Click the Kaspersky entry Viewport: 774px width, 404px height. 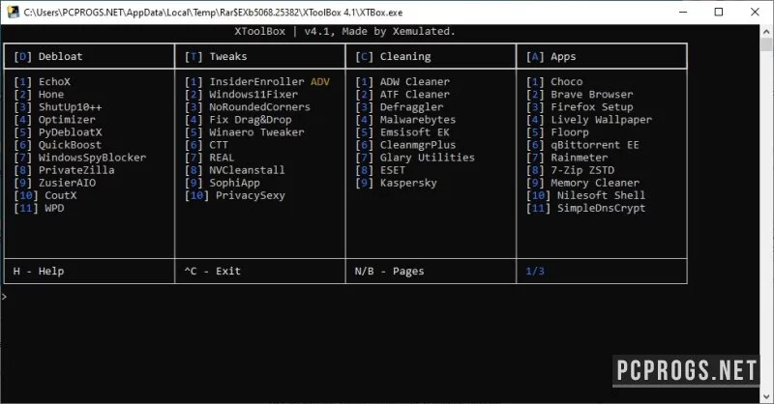[x=397, y=183]
